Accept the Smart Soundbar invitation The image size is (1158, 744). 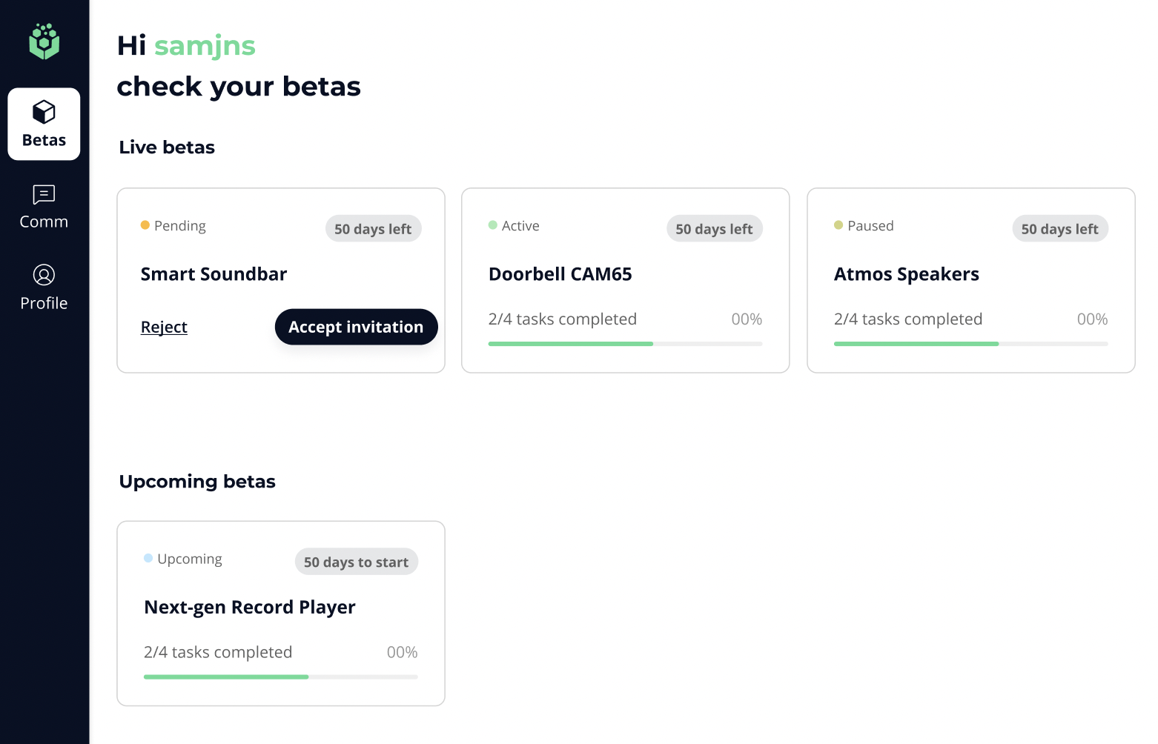356,327
